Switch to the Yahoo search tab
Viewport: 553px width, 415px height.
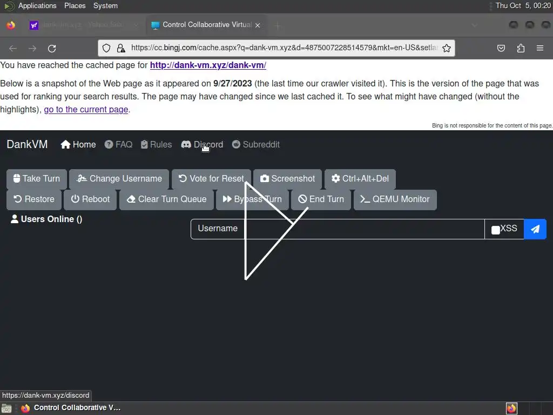[x=84, y=25]
